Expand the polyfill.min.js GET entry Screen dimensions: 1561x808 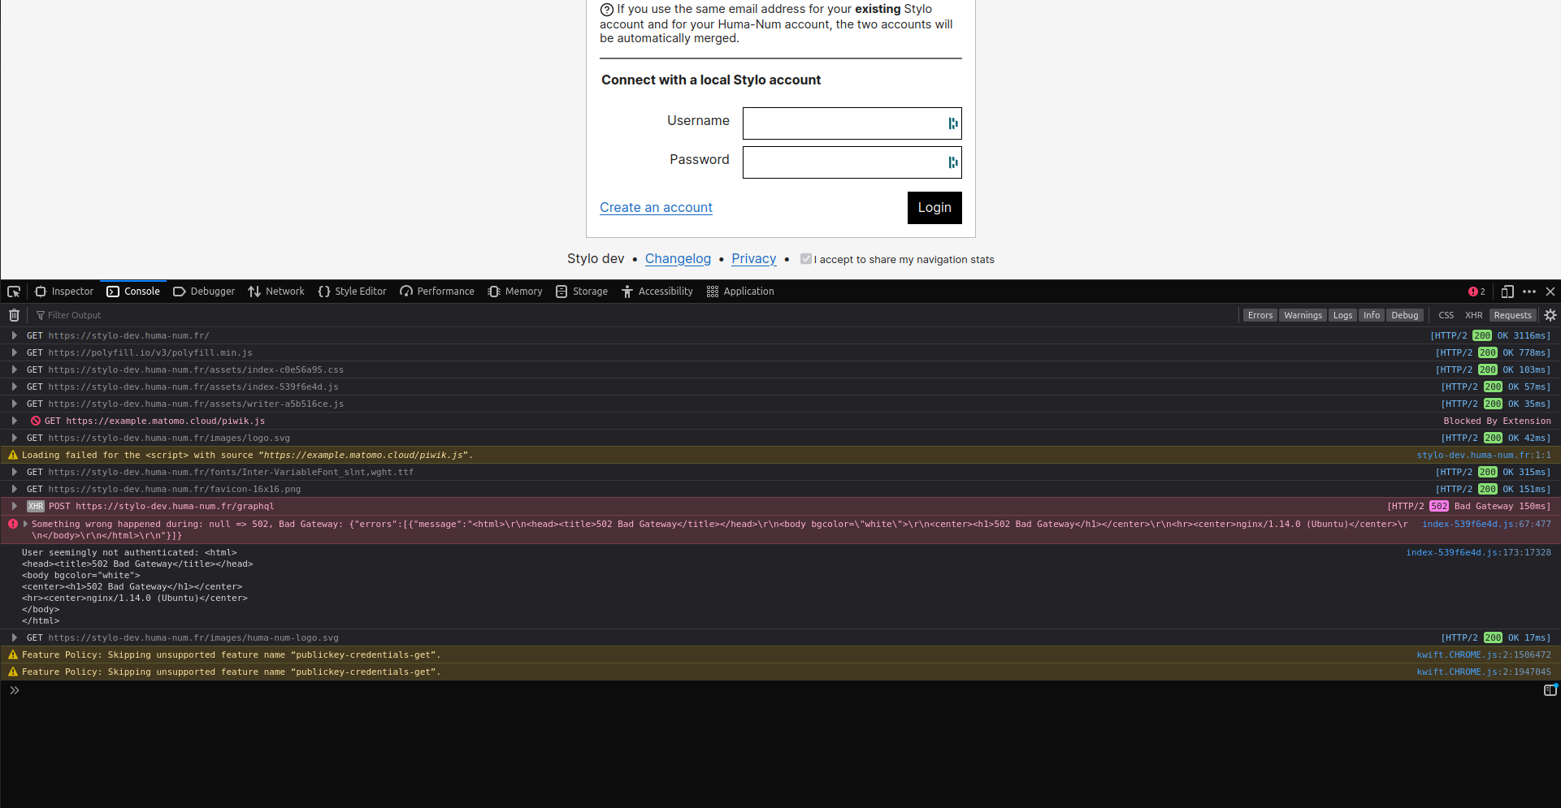14,352
